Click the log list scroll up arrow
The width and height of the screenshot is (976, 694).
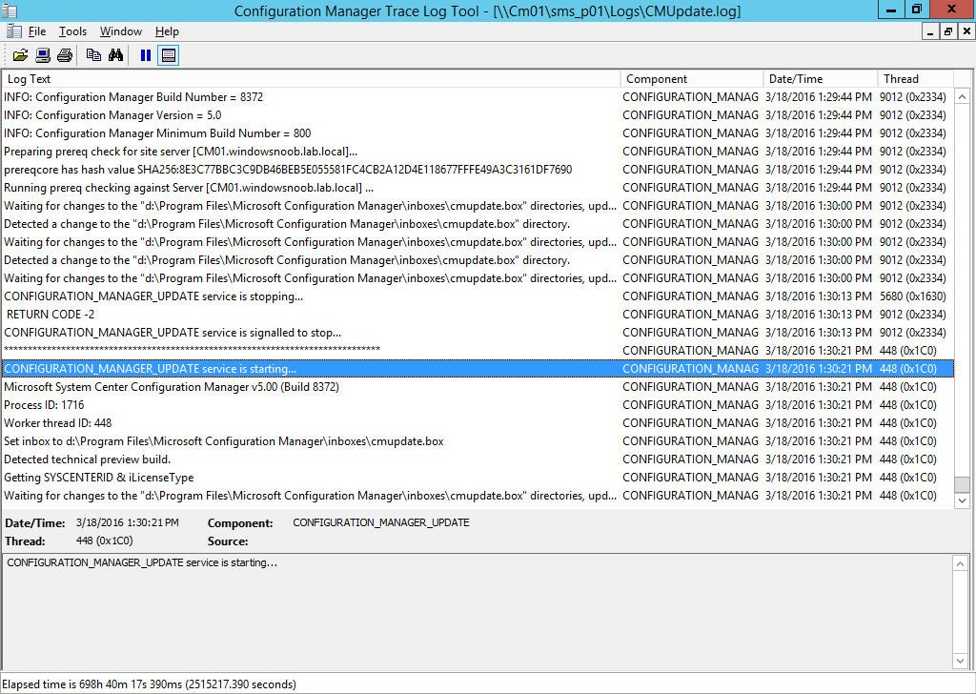[x=962, y=96]
